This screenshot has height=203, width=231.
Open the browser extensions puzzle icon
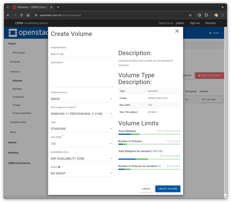point(206,15)
